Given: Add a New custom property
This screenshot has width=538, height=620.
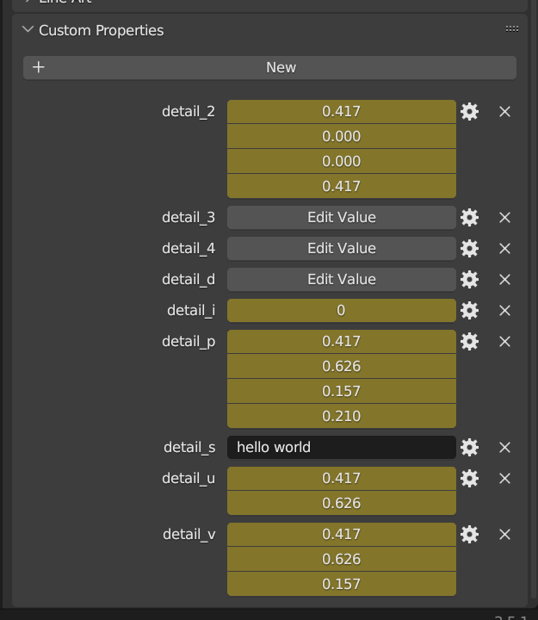Looking at the screenshot, I should pos(270,68).
